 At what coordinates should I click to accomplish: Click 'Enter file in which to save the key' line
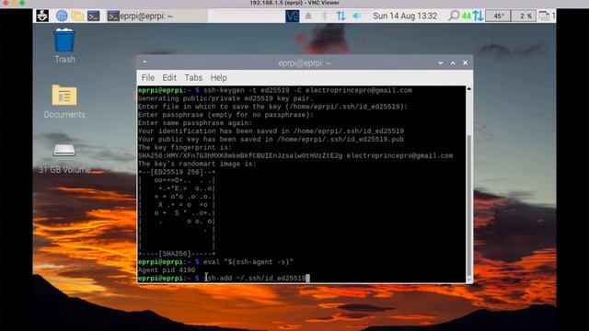(272, 107)
